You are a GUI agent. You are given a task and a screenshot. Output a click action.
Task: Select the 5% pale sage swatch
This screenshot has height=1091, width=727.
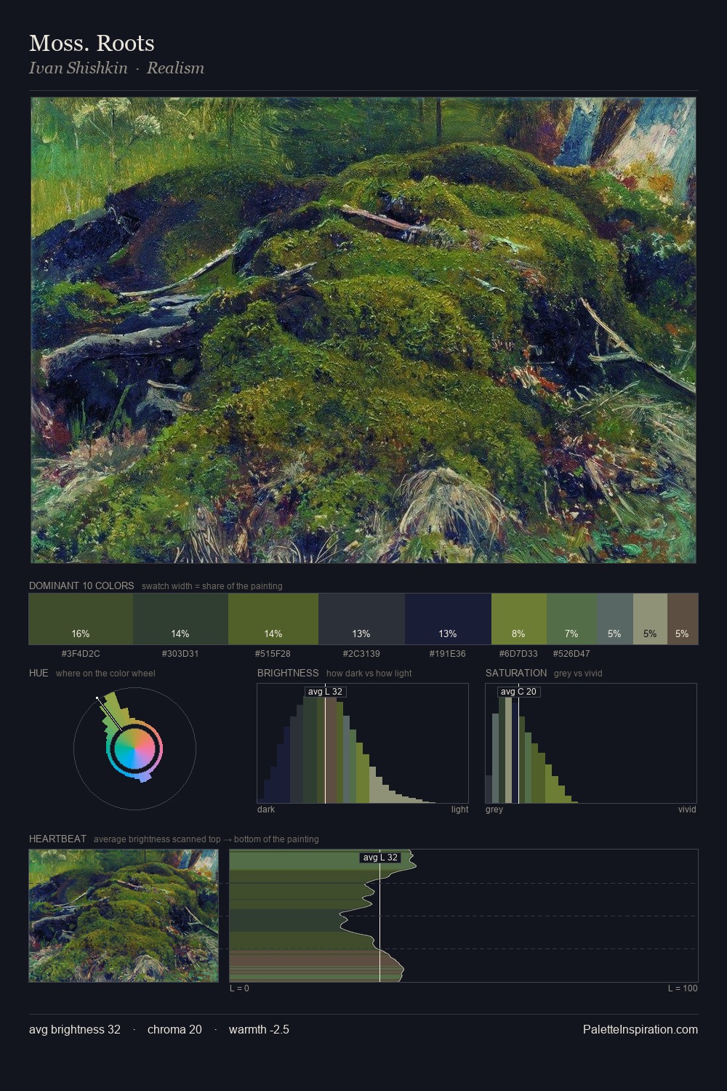point(650,619)
